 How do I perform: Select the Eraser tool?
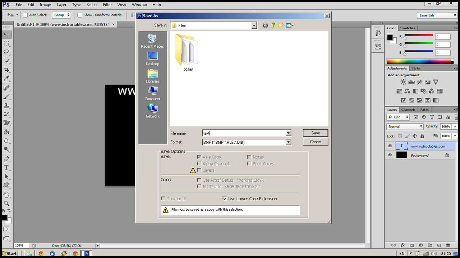(x=6, y=123)
